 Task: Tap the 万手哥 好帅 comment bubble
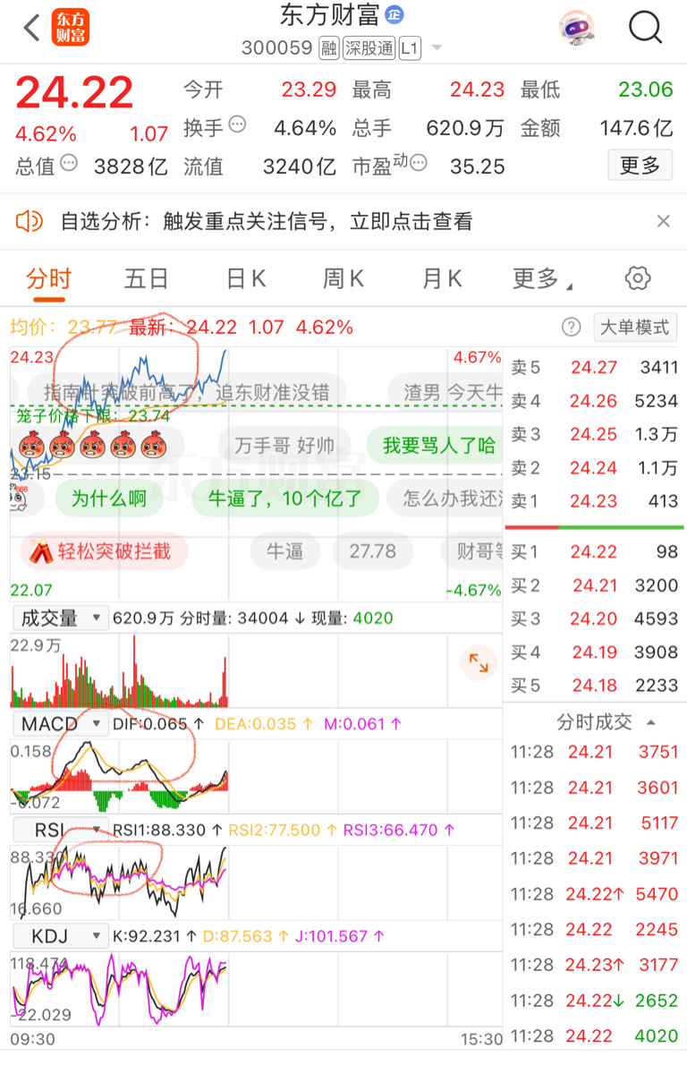pos(284,446)
